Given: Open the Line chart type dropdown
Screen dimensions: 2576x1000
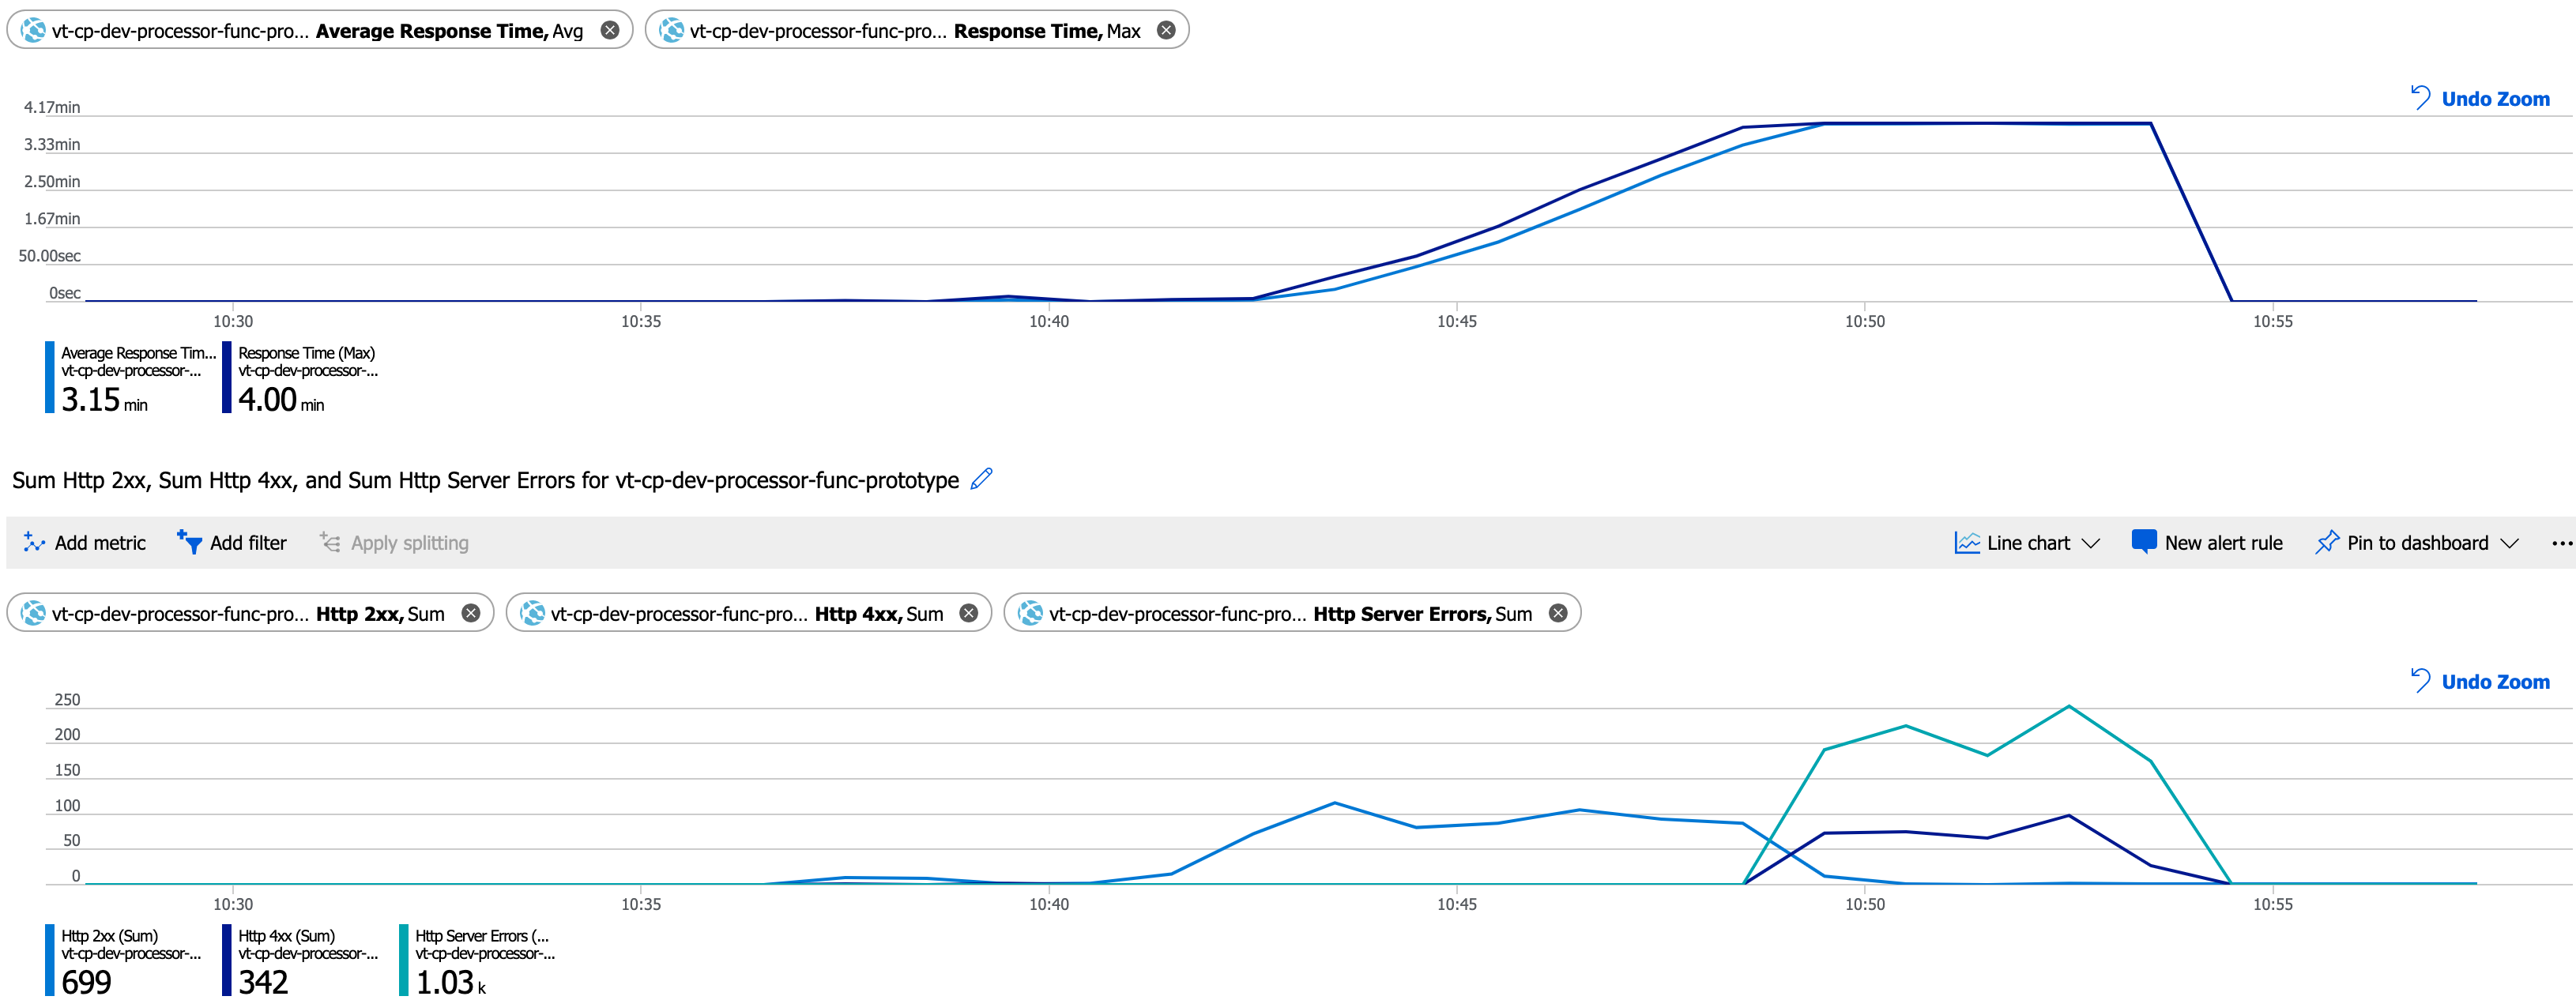Looking at the screenshot, I should (x=2092, y=542).
